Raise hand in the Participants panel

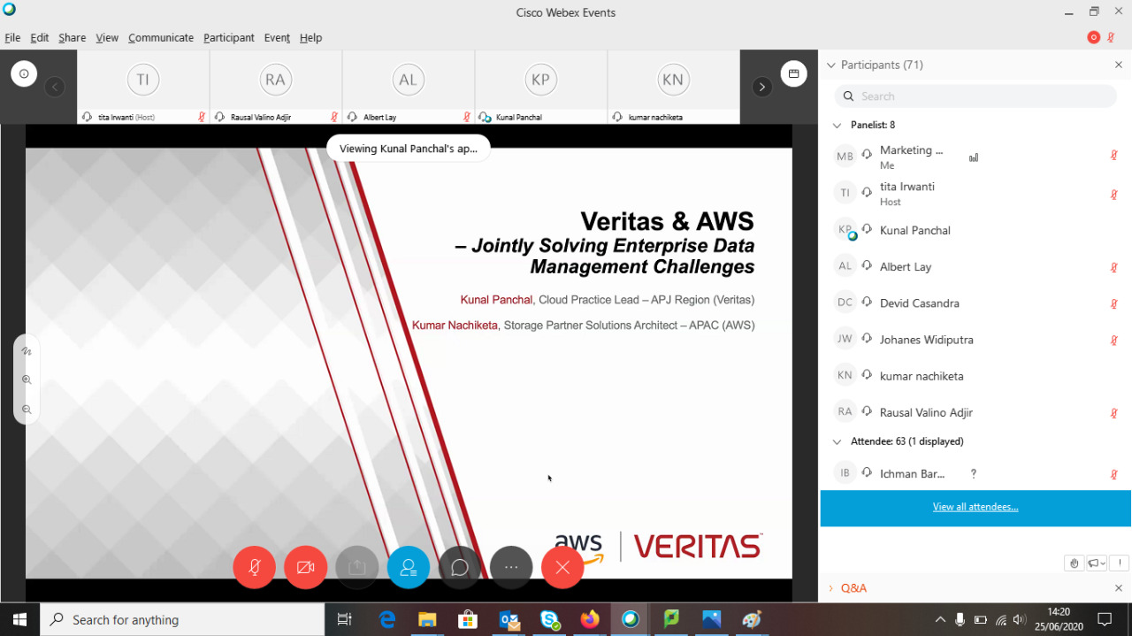pyautogui.click(x=1074, y=563)
